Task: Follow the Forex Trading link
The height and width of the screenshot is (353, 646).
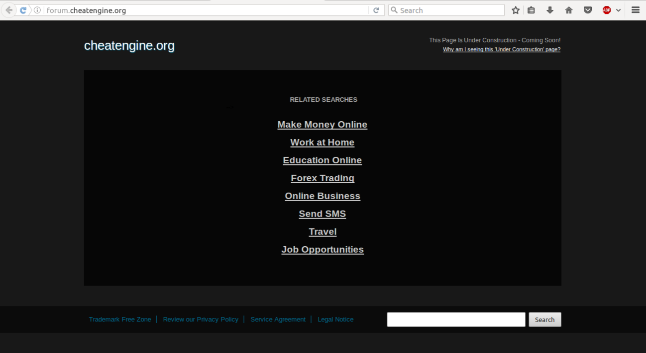Action: click(x=323, y=178)
